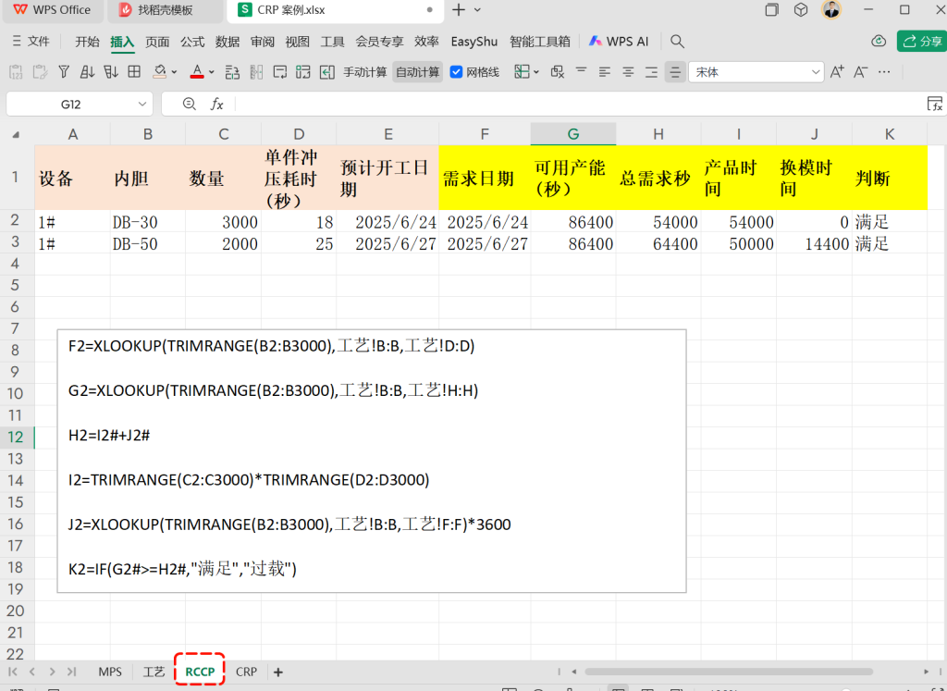Click the zoom lens icon in formula bar
The width and height of the screenshot is (947, 691).
click(189, 104)
